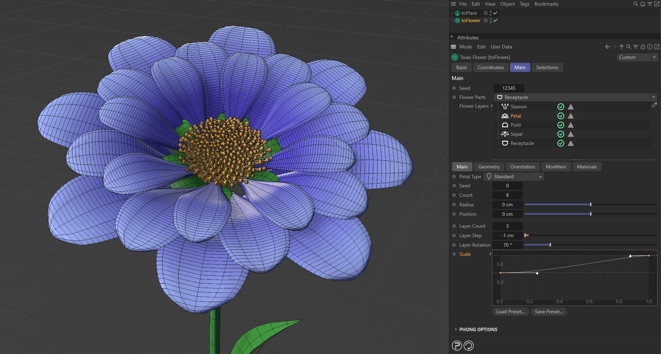Select the Stamen flower part icon
Image resolution: width=661 pixels, height=354 pixels.
tap(505, 107)
